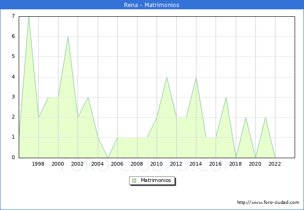
Task: Click the 2003 peak at value 3
Action: [88, 97]
